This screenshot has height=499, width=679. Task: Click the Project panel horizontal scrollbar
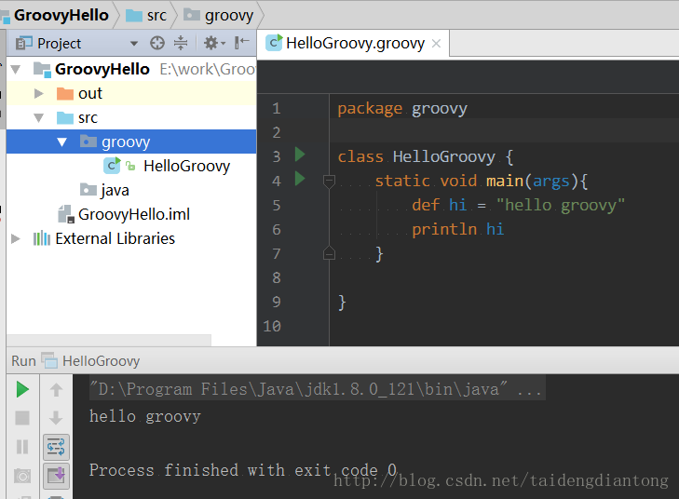pos(109,340)
